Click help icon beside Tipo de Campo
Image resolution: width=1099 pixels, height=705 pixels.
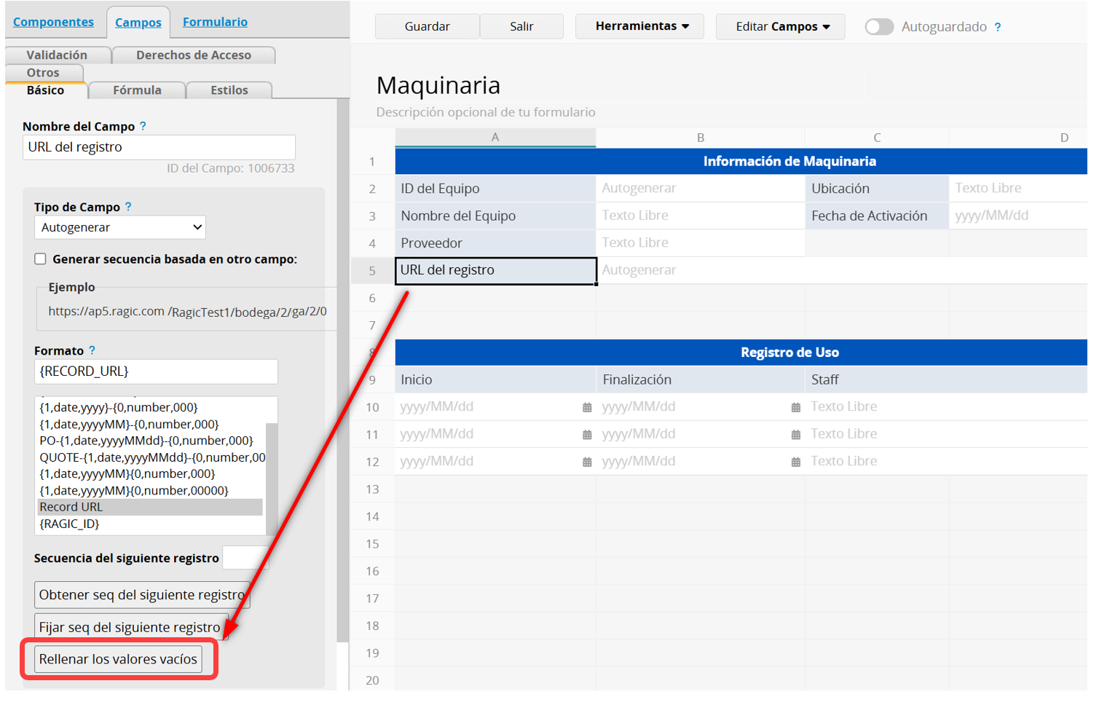(128, 207)
